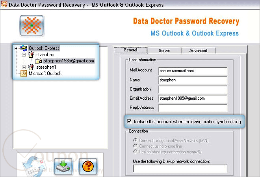Click the staephen1 identity icon
Screen dimensions: 260x177
31,67
